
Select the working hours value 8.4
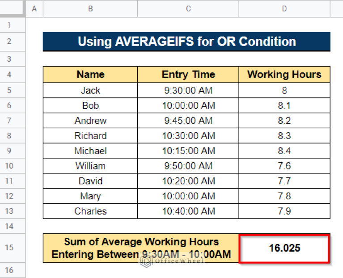(x=284, y=151)
